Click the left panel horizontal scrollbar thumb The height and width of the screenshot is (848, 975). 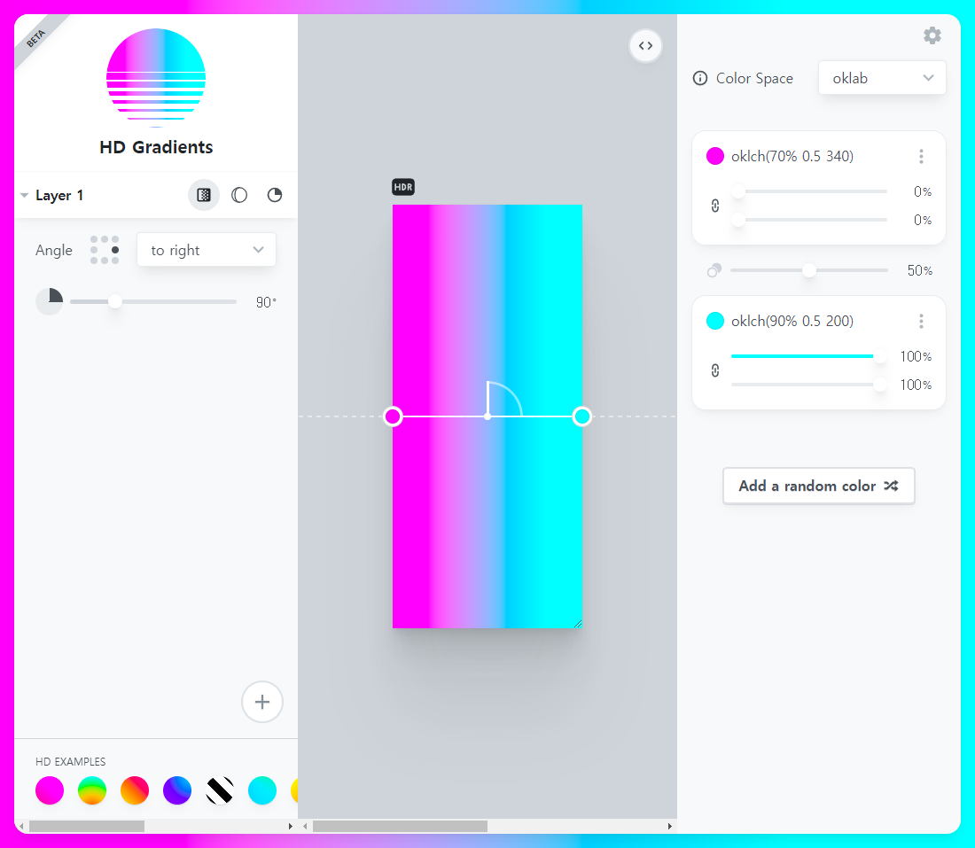[87, 826]
